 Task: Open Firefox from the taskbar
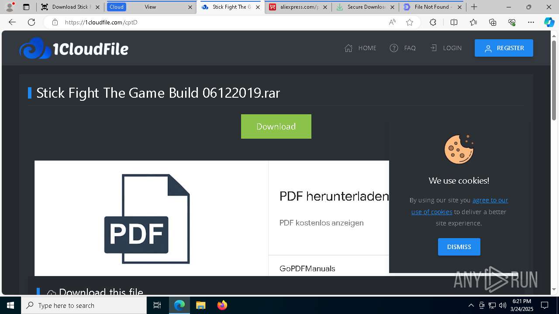pos(222,305)
